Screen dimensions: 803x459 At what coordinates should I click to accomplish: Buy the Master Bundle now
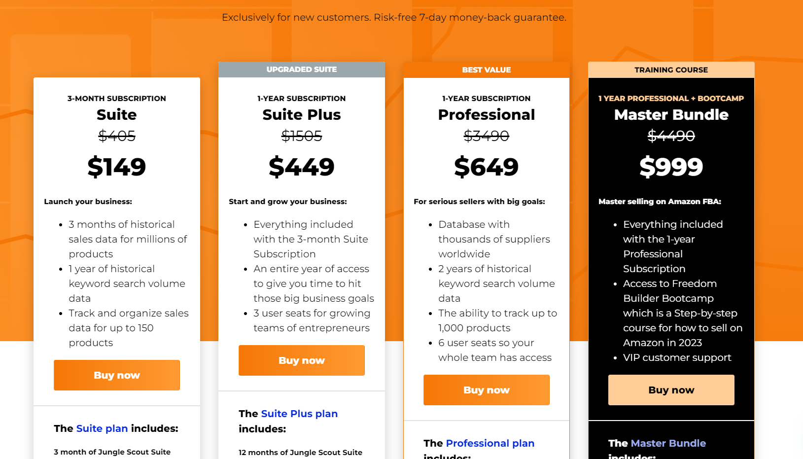pyautogui.click(x=671, y=390)
